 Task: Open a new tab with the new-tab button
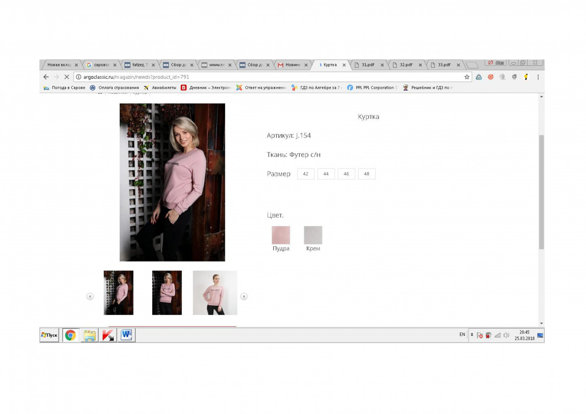coord(472,65)
